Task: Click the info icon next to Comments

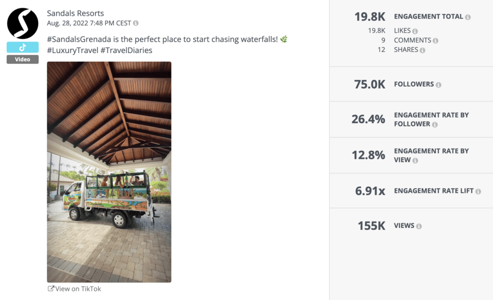Action: click(x=436, y=40)
